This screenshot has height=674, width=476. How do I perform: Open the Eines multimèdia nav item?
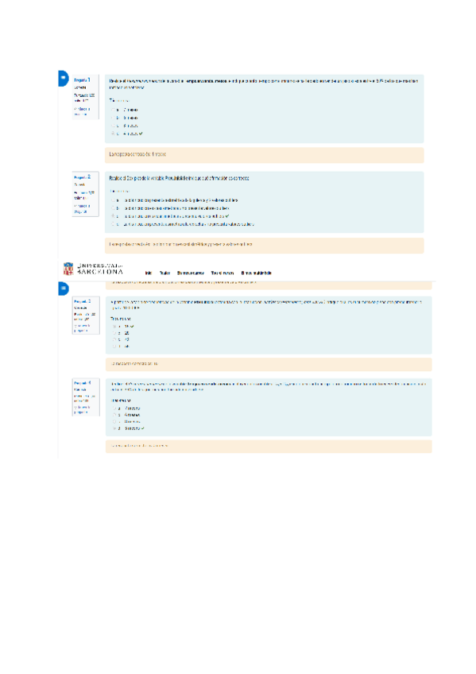(x=256, y=273)
